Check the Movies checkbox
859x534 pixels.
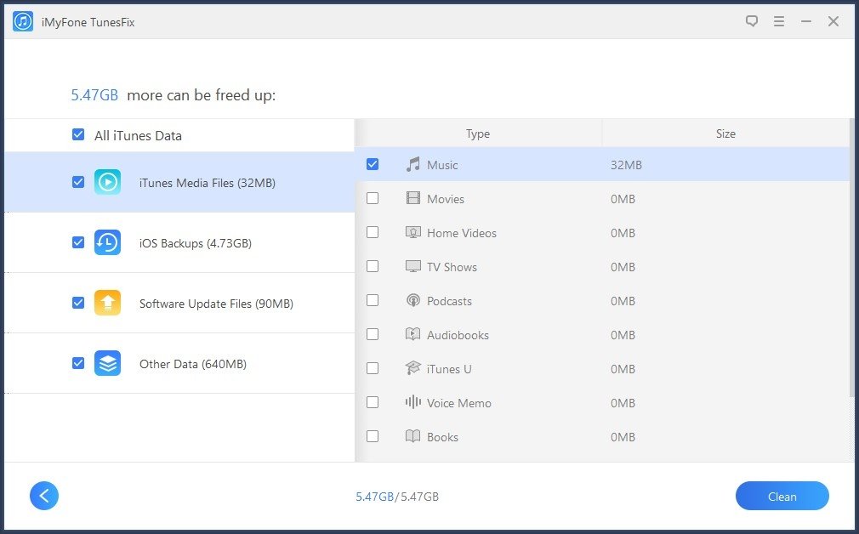(x=373, y=198)
